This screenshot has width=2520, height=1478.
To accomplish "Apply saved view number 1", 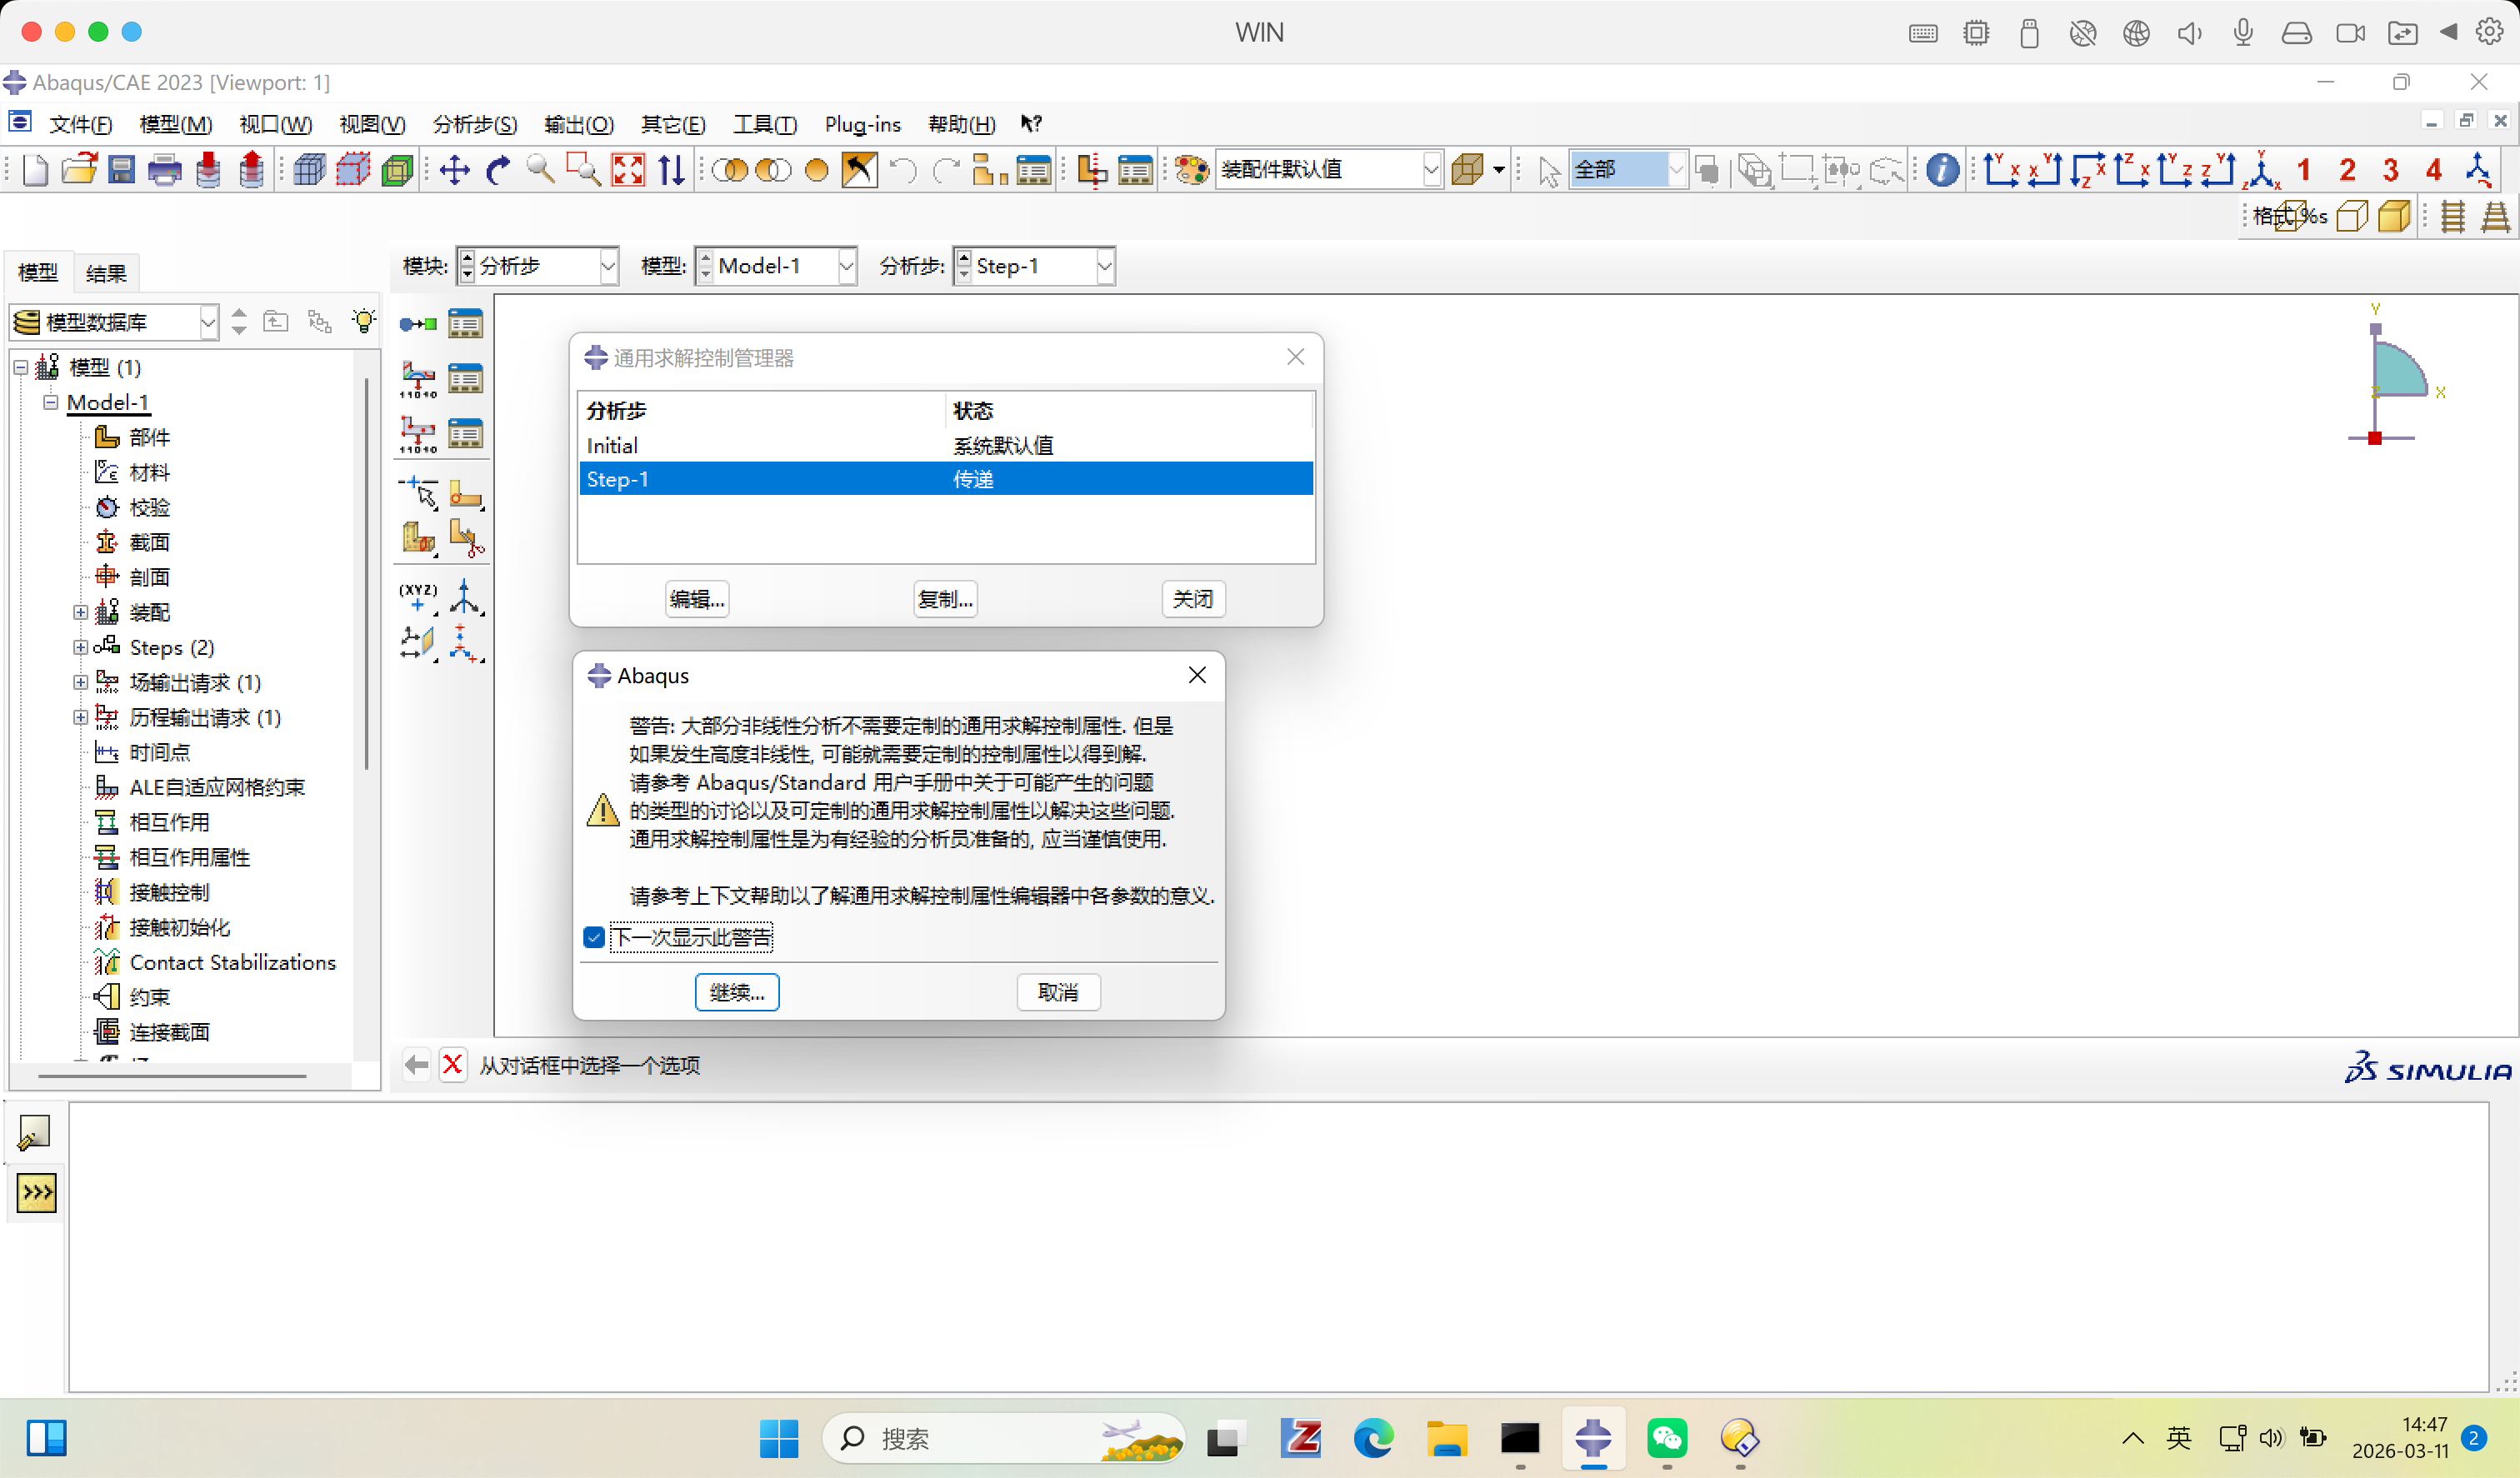I will pyautogui.click(x=2304, y=170).
